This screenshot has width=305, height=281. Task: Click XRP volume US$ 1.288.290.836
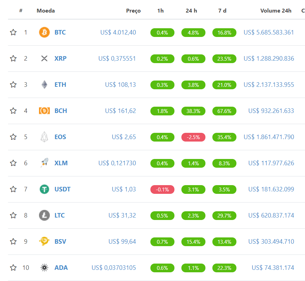269,59
